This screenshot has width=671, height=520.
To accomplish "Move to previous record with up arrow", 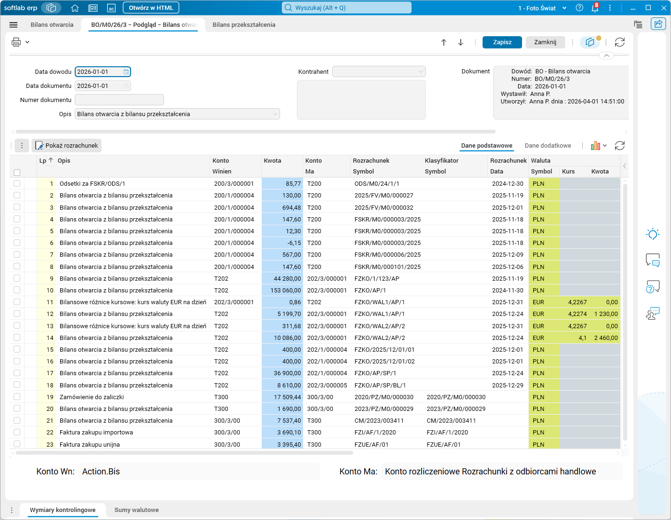I will point(444,42).
